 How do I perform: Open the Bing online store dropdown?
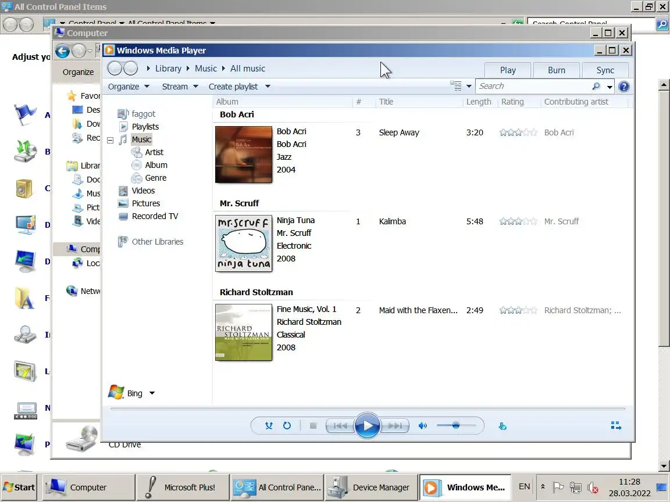point(152,393)
